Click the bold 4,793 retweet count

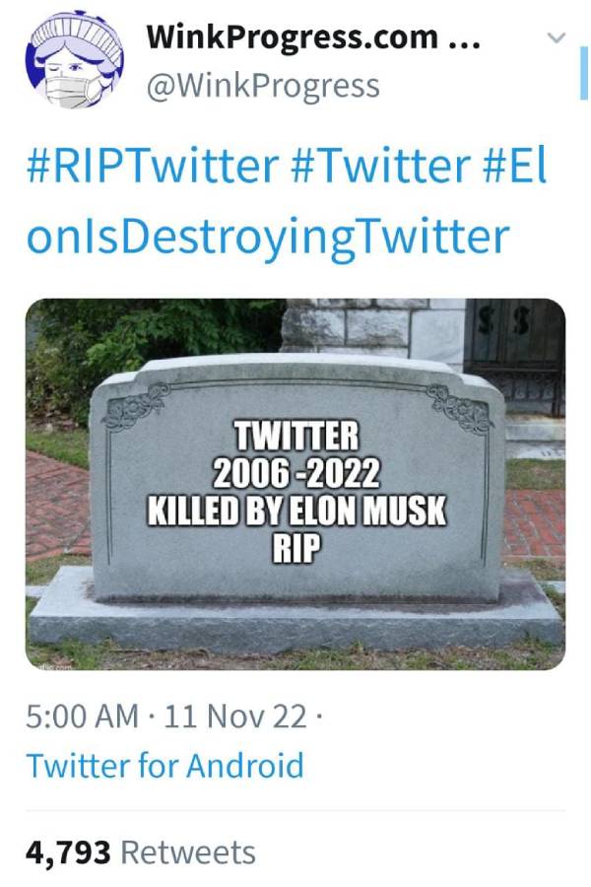pos(66,848)
